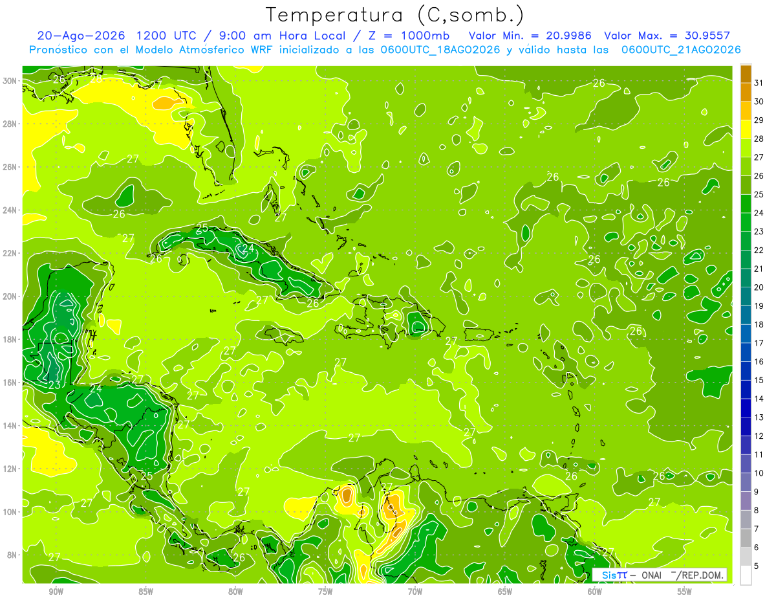The width and height of the screenshot is (776, 600).
Task: Click the '80W' longitude label
Action: pos(235,592)
